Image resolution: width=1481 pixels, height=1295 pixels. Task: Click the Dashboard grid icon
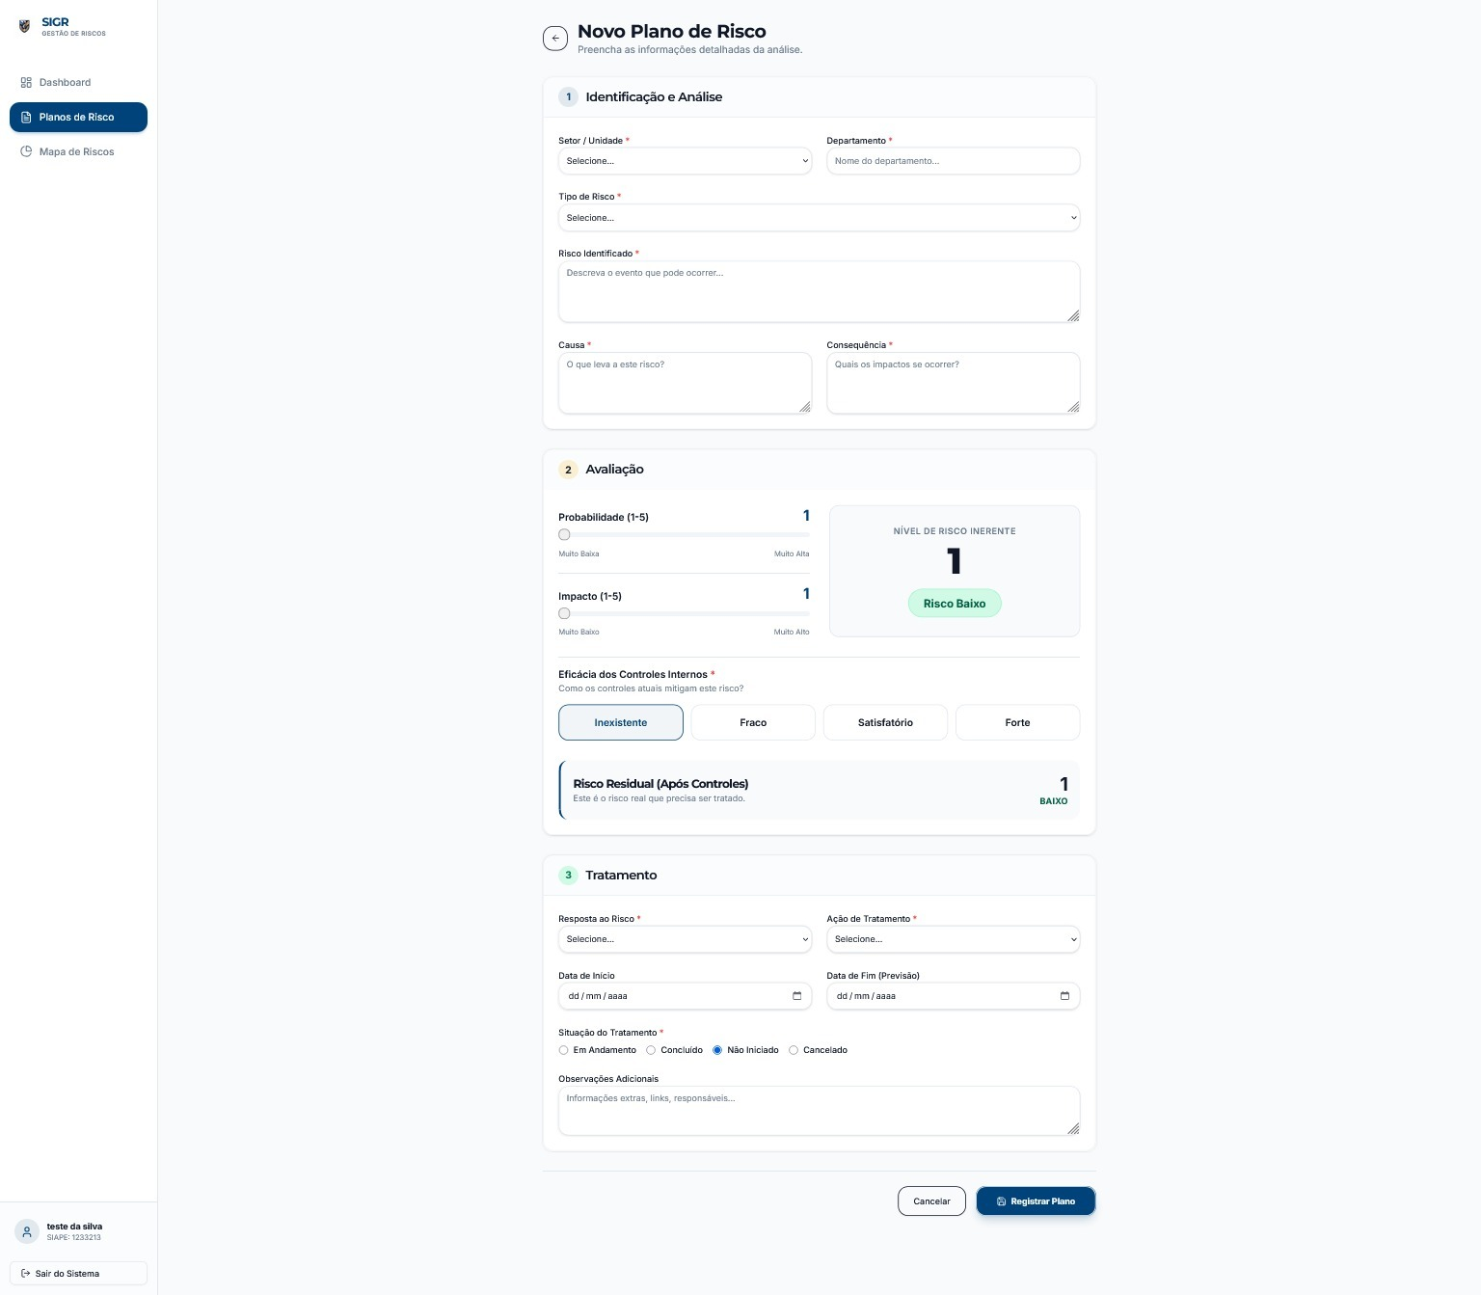[26, 83]
